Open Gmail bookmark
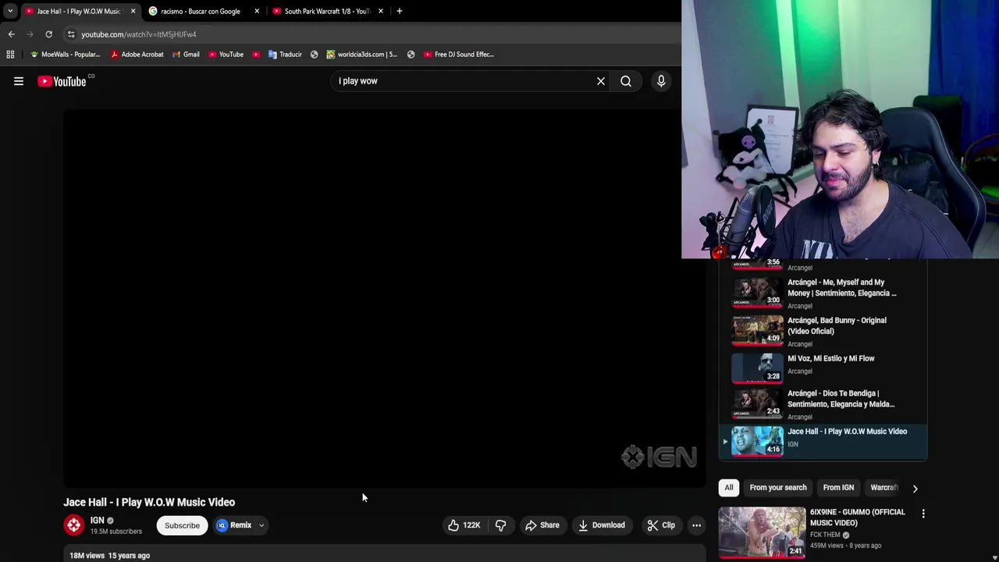This screenshot has width=999, height=562. (186, 55)
